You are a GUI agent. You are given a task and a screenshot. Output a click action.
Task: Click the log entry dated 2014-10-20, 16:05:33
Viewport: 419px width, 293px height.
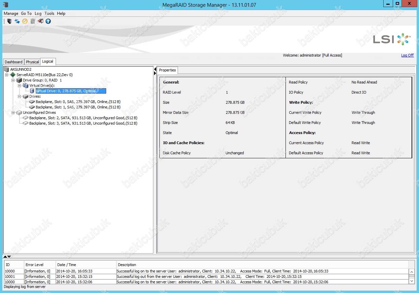coord(206,271)
